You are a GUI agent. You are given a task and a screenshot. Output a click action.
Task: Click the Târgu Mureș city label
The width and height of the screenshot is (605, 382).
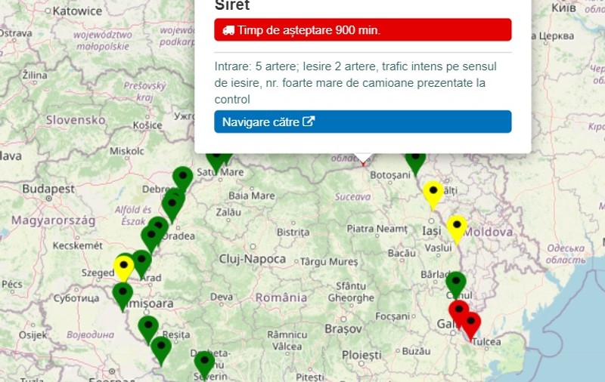[329, 262]
